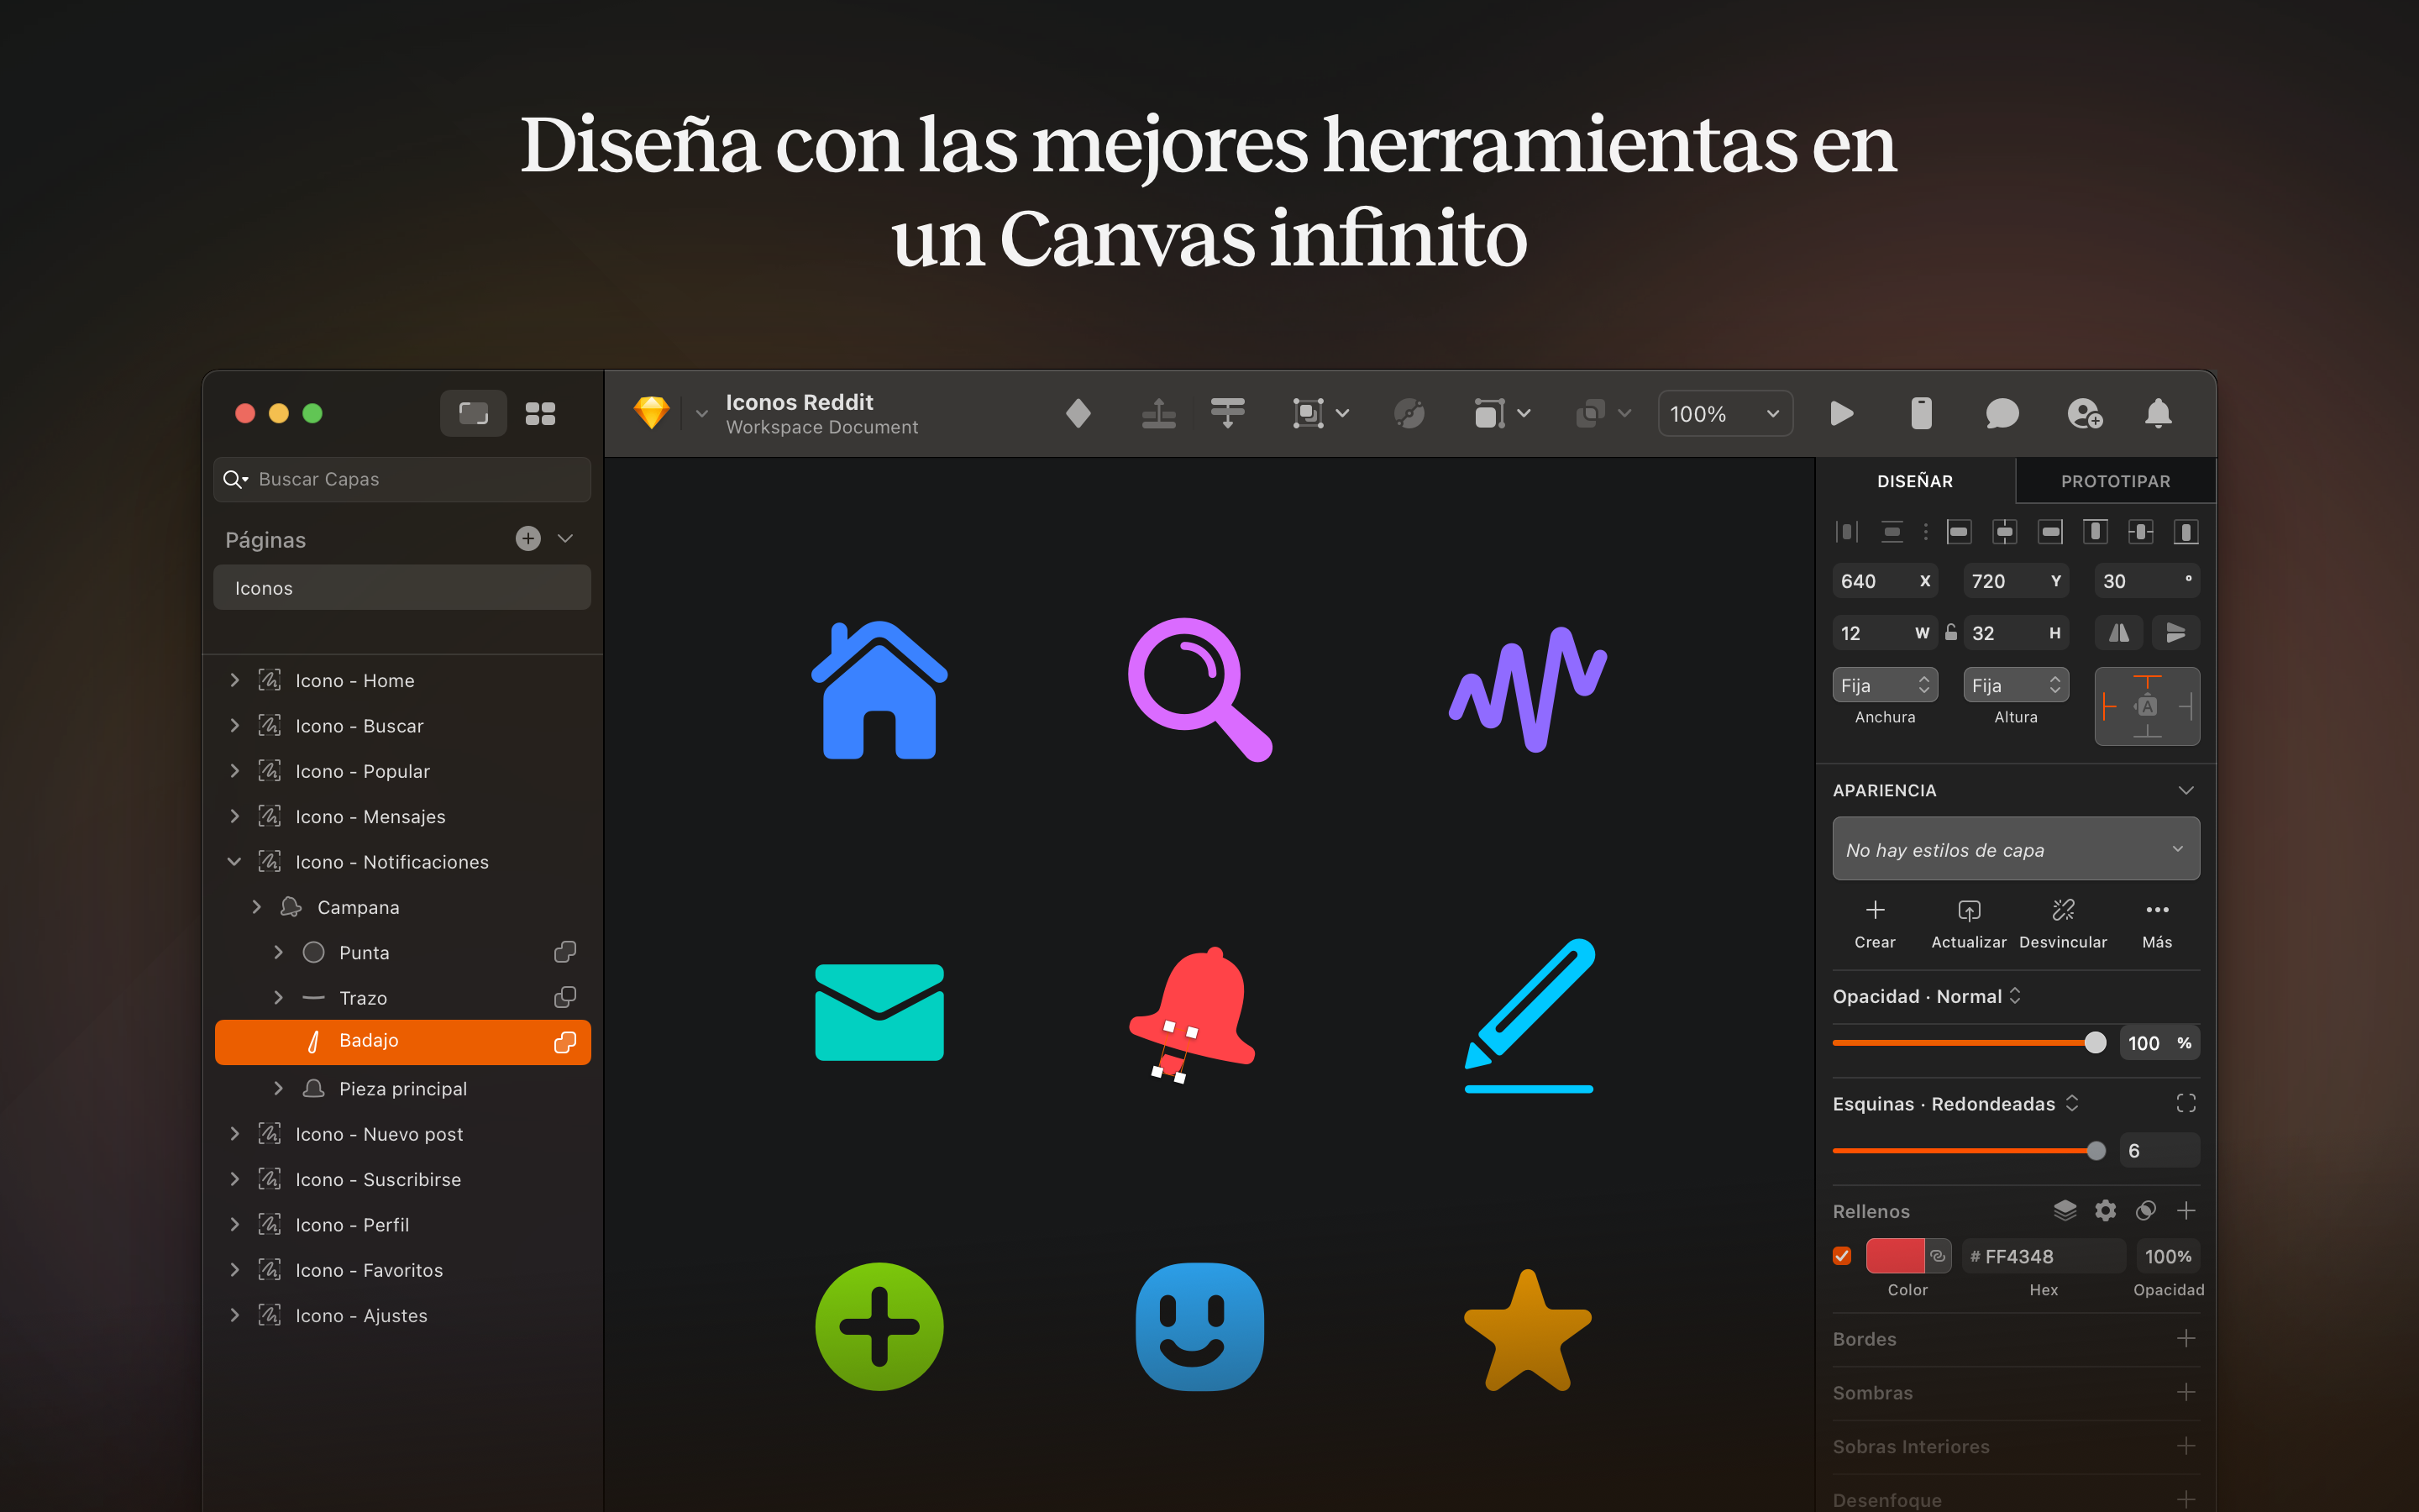Expand the Campana group
Image resolution: width=2419 pixels, height=1512 pixels.
coord(256,907)
